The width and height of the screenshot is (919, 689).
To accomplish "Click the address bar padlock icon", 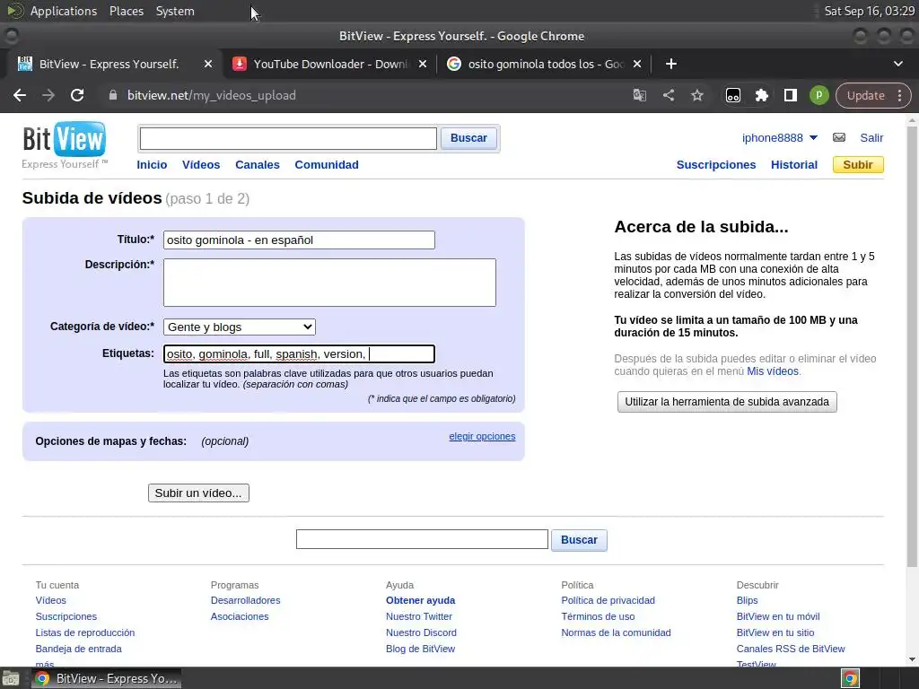I will pyautogui.click(x=113, y=95).
